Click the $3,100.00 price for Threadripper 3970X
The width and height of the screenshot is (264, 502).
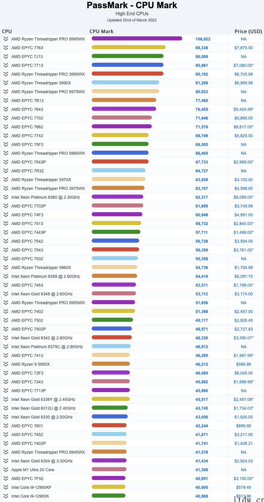[243, 180]
